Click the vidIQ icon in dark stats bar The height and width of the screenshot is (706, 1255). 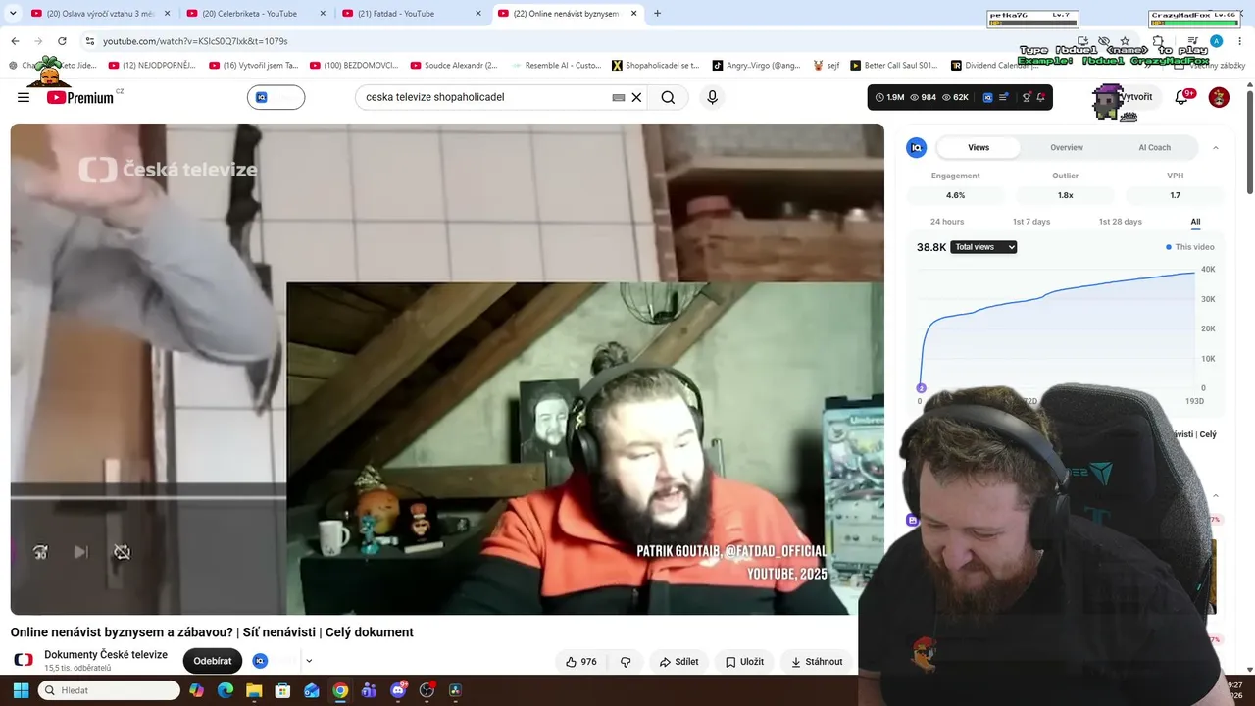[x=987, y=97]
